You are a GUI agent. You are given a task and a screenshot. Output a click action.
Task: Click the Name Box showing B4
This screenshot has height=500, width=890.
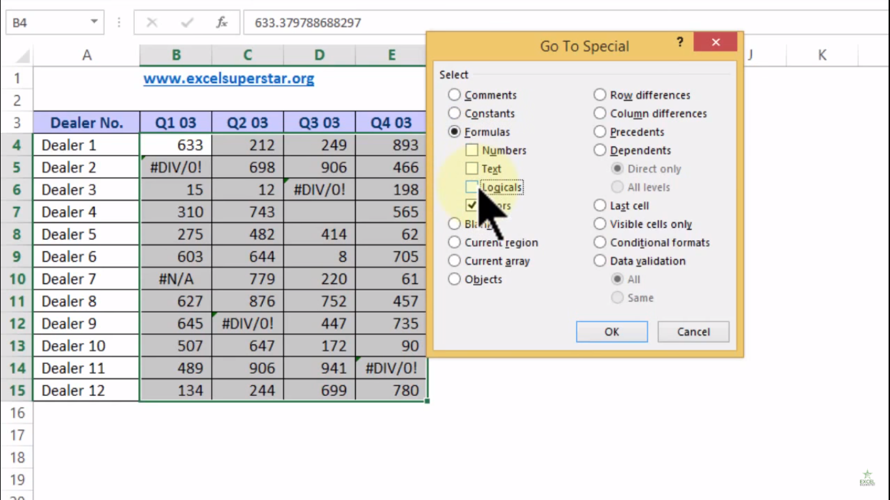[46, 23]
